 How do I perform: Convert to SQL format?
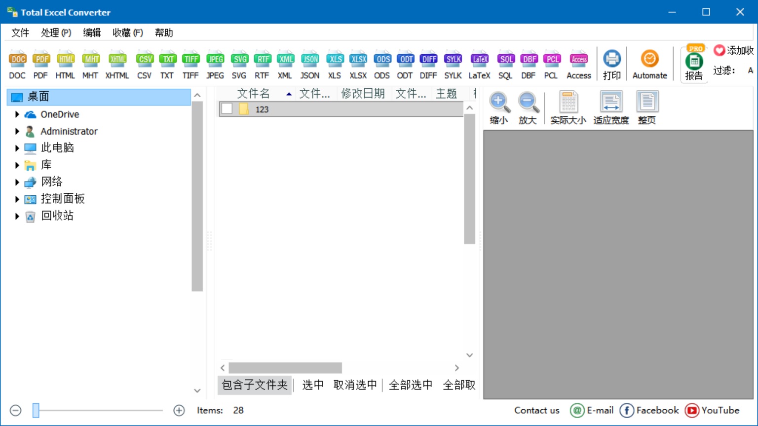pyautogui.click(x=506, y=65)
